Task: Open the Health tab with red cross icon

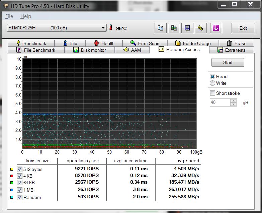Action: [104, 43]
